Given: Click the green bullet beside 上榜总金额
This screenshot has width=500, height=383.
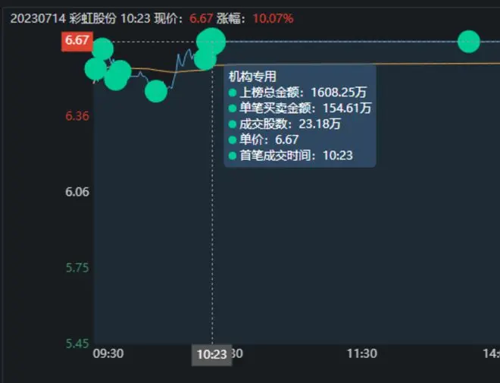Looking at the screenshot, I should tap(233, 93).
